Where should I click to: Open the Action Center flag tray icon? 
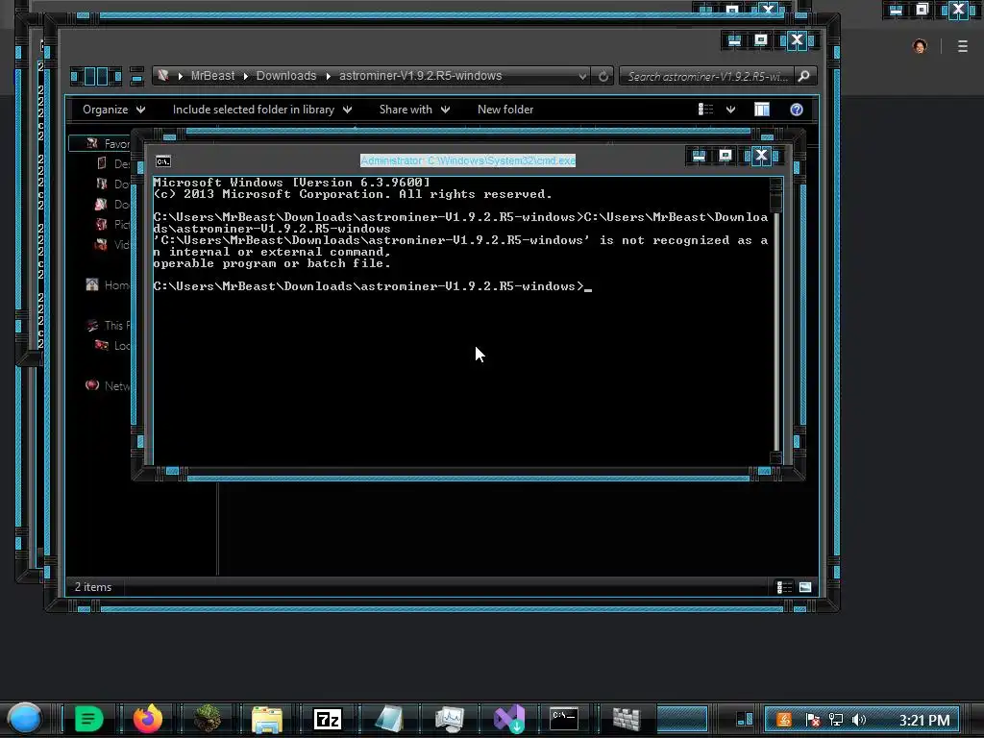(813, 720)
